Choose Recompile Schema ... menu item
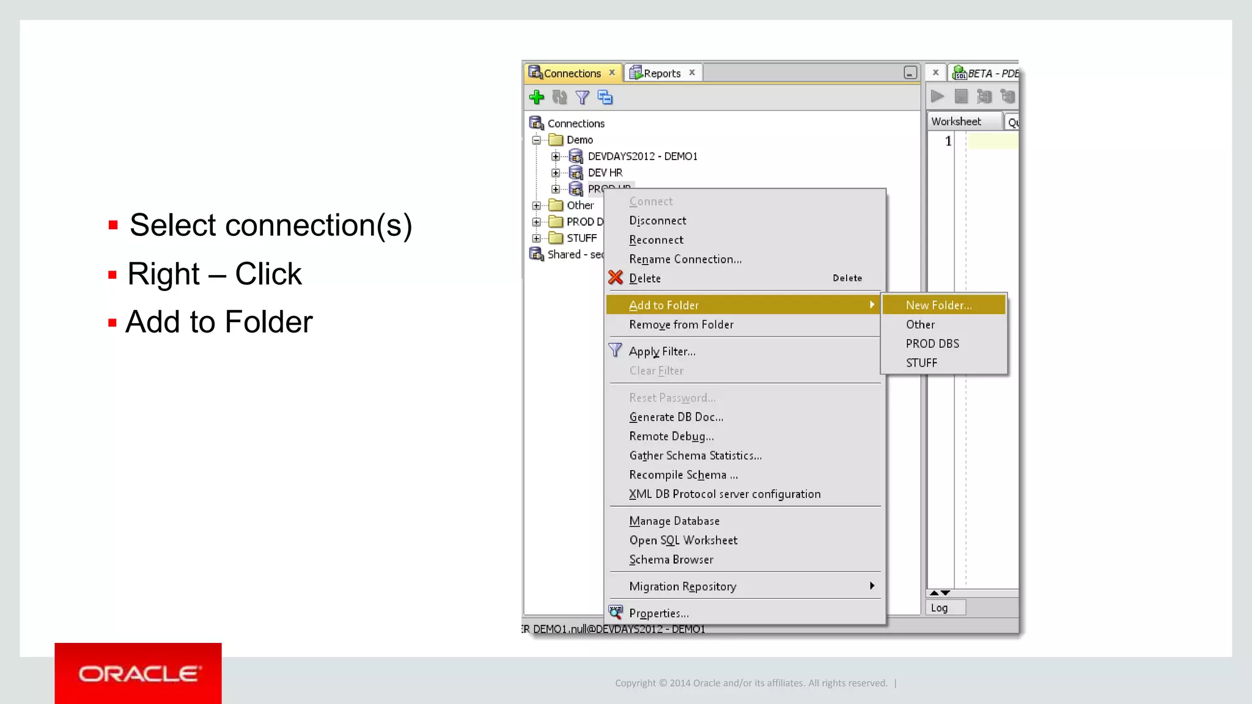 pyautogui.click(x=745, y=475)
